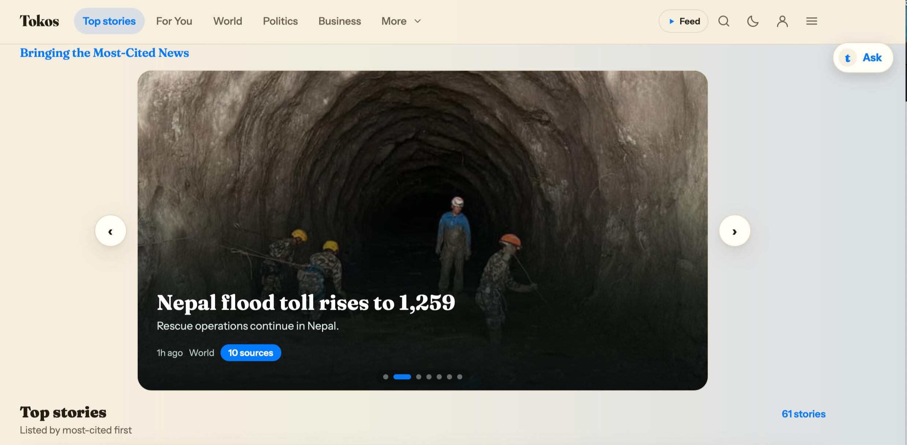
Task: Expand the More dropdown menu
Action: pyautogui.click(x=401, y=21)
